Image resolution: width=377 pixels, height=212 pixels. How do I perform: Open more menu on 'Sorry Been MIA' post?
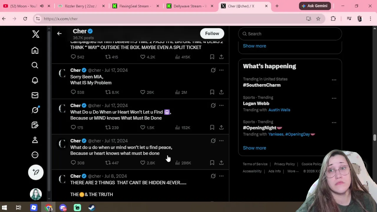[221, 70]
